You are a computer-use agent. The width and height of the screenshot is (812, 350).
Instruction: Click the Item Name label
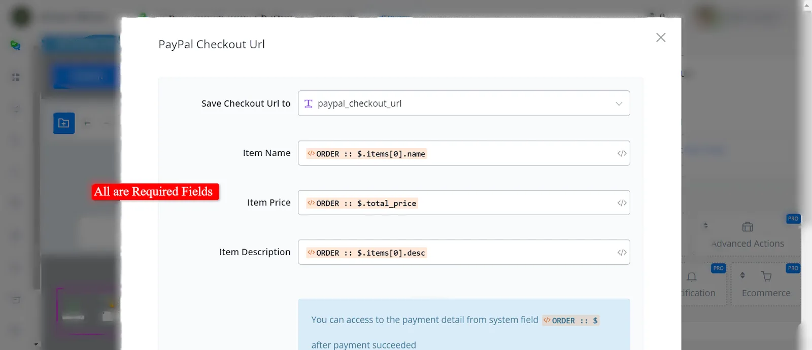266,153
